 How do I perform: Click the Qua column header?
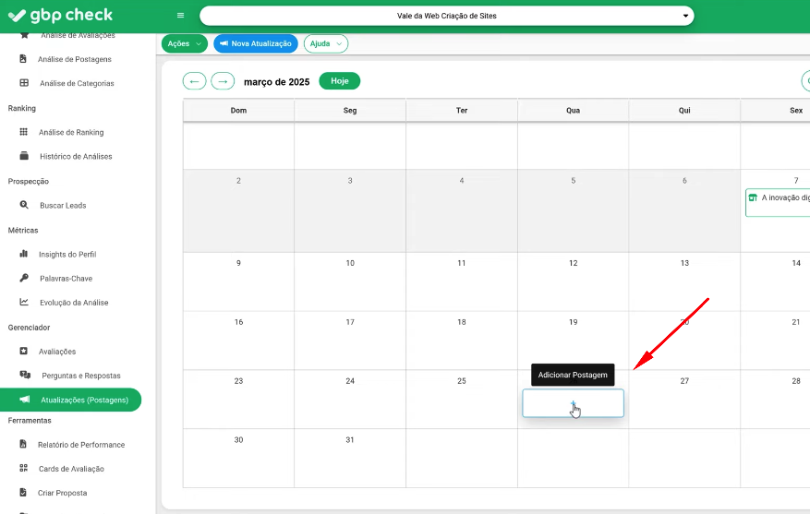point(573,111)
